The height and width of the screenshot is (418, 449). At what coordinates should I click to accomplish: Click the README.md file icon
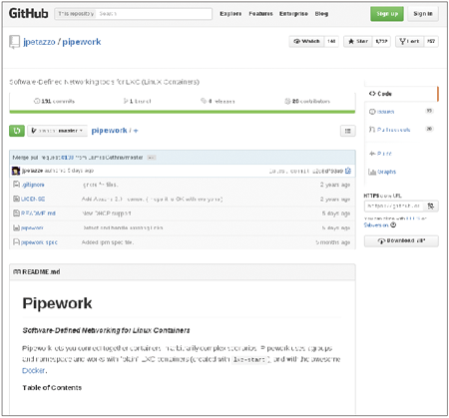pos(16,213)
